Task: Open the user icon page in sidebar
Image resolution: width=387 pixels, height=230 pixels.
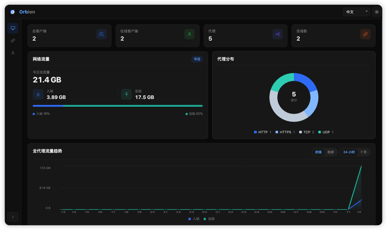Action: (13, 53)
